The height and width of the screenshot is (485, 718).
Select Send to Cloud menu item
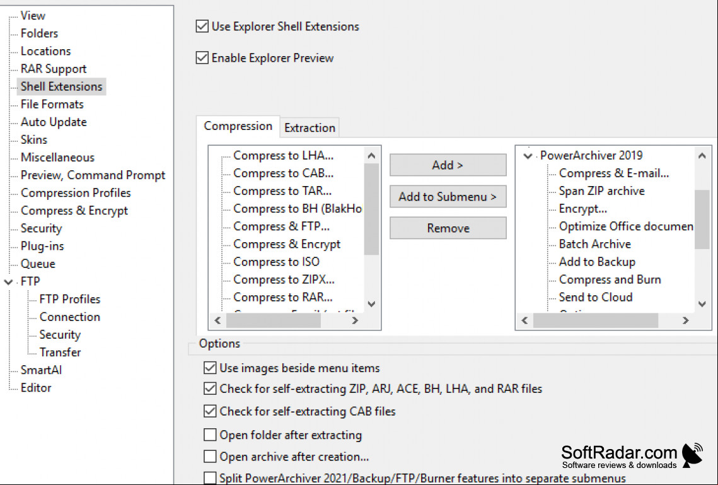click(596, 297)
